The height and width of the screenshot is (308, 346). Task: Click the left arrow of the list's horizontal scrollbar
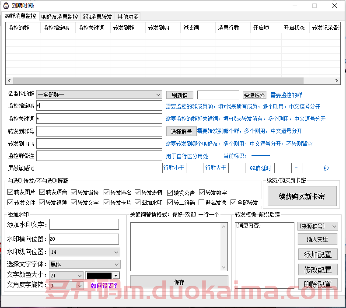point(9,81)
